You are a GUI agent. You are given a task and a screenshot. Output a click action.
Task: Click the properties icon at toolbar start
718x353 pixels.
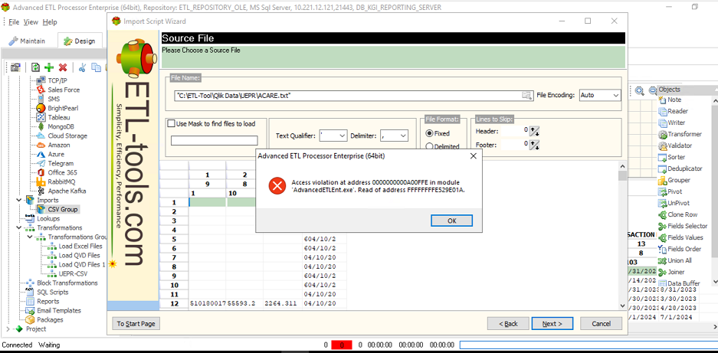tap(16, 67)
